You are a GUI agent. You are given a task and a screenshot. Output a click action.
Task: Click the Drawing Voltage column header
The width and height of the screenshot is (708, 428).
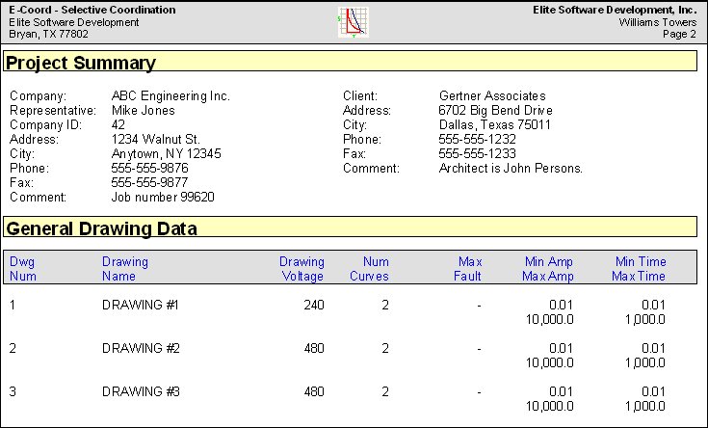[302, 268]
